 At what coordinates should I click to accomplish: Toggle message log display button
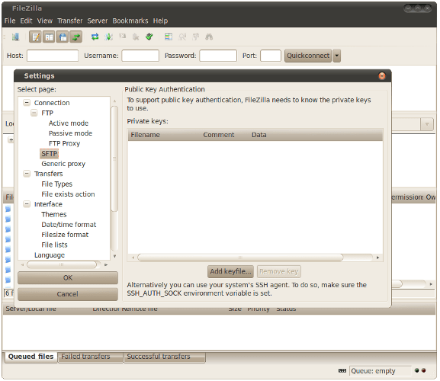coord(36,37)
